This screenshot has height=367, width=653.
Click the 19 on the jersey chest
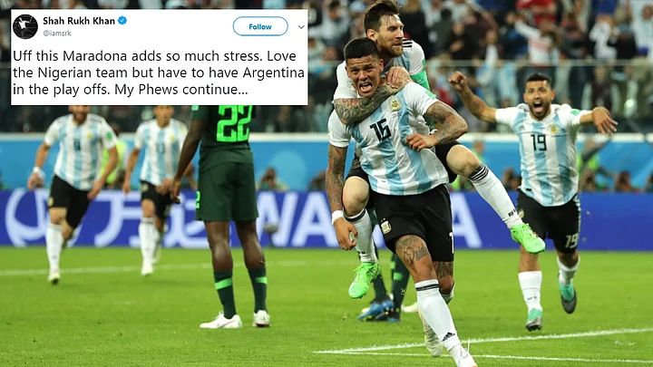(x=539, y=142)
